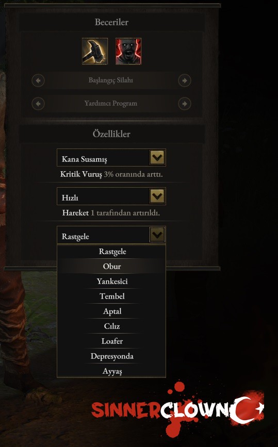The image size is (278, 447).
Task: Pick Cılız from the trait list
Action: [x=111, y=326]
